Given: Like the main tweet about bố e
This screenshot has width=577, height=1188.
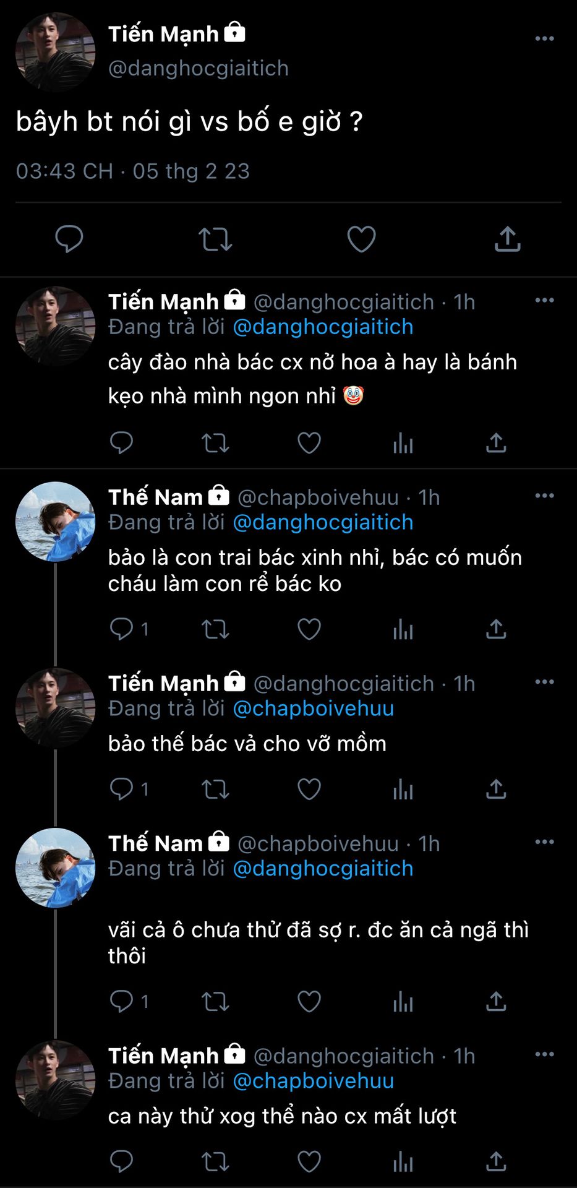Looking at the screenshot, I should coord(361,239).
